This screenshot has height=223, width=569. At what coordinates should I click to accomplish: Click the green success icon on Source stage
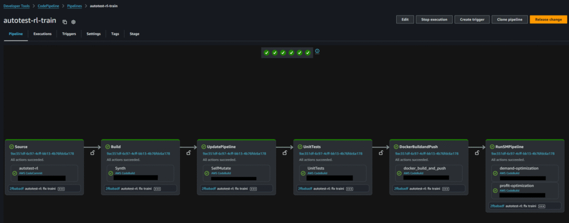tap(12, 147)
